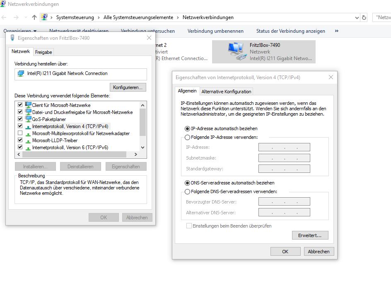Click Abbrechen in IPv4 dialog
The width and height of the screenshot is (391, 298).
[x=319, y=252]
